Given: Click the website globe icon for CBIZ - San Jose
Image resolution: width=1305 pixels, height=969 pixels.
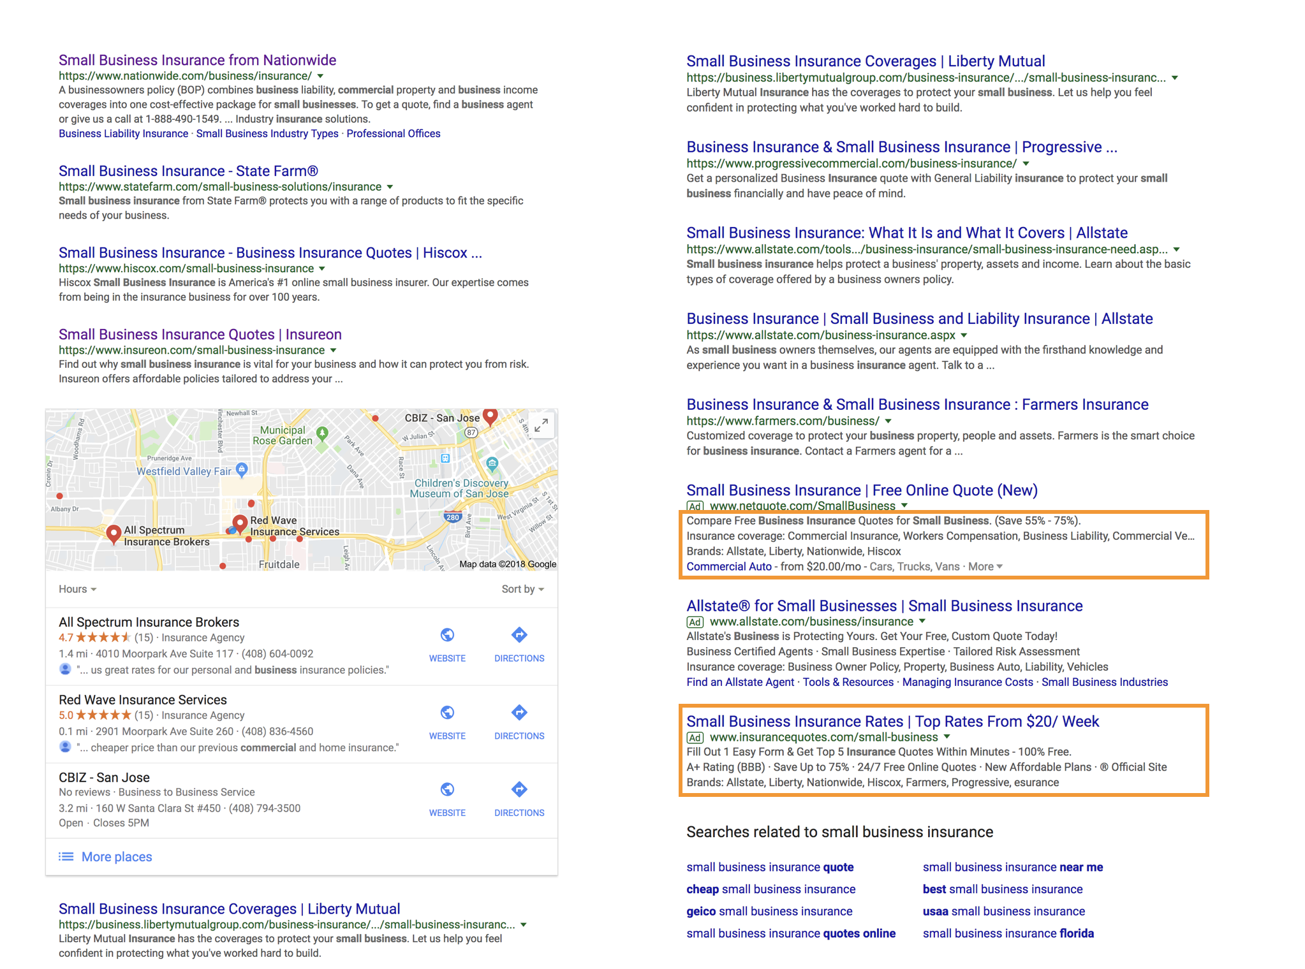Looking at the screenshot, I should (x=447, y=790).
